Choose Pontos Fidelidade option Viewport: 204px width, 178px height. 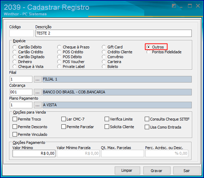(149, 52)
